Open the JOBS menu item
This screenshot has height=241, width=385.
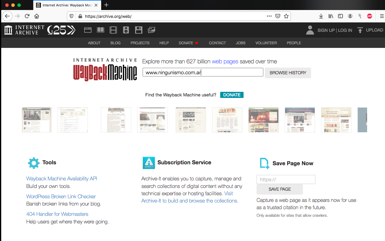(x=241, y=43)
